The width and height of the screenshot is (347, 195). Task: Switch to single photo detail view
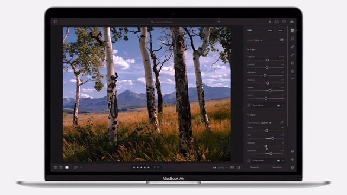tap(67, 168)
